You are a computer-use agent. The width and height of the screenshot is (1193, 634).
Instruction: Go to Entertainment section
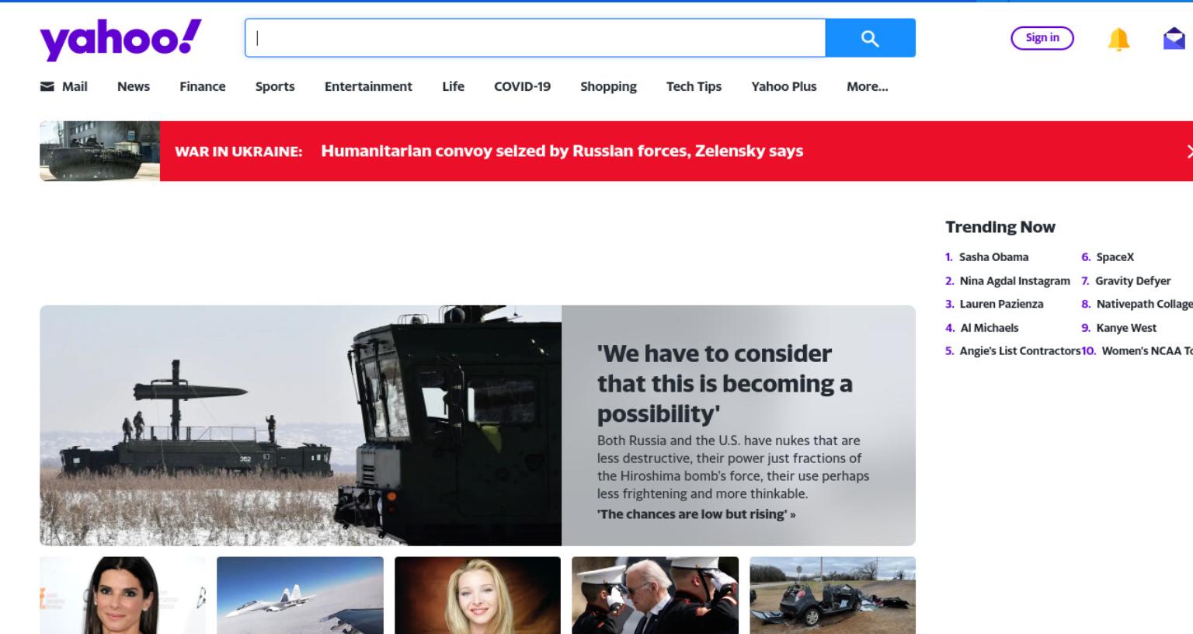(368, 86)
